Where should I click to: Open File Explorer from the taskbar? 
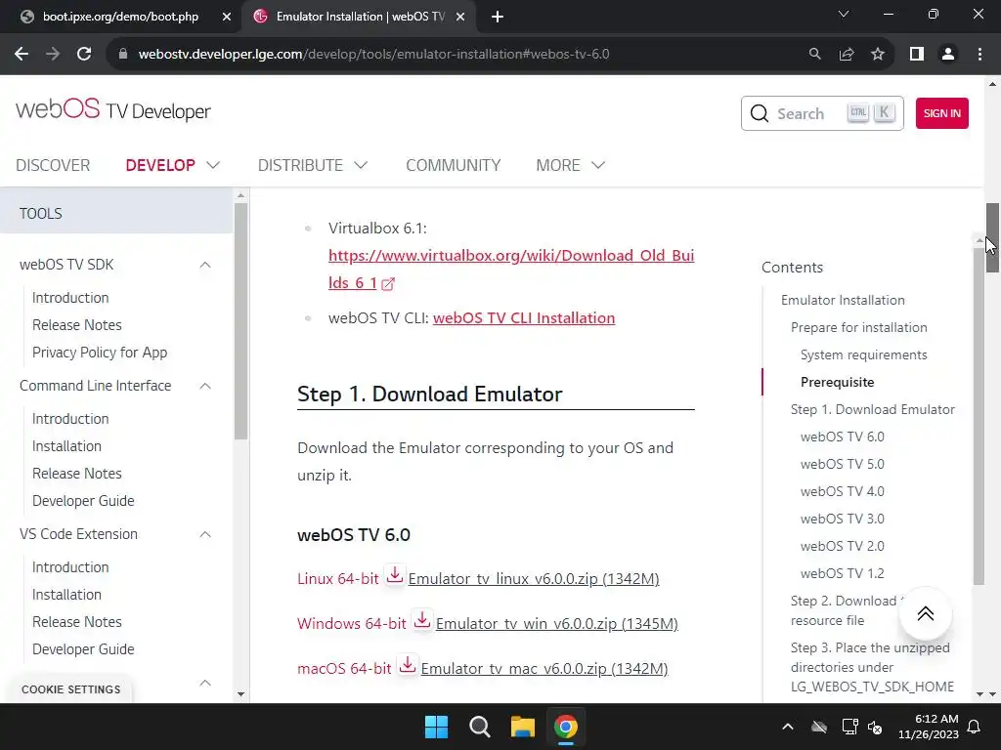click(x=522, y=727)
